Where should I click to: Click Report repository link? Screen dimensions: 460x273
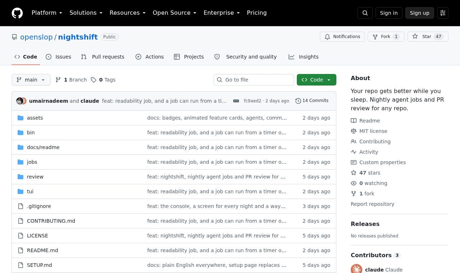click(x=372, y=204)
